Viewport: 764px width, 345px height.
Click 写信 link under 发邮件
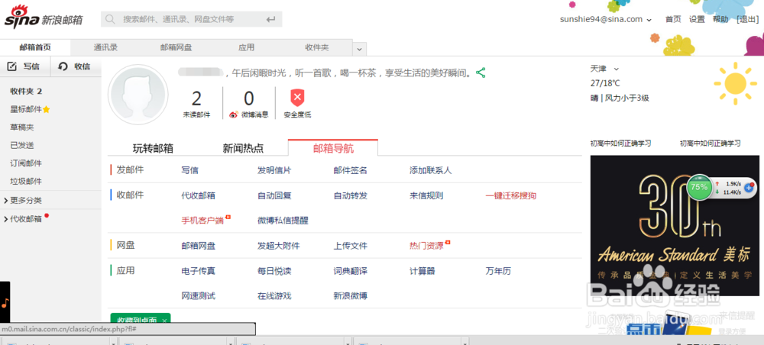point(189,171)
